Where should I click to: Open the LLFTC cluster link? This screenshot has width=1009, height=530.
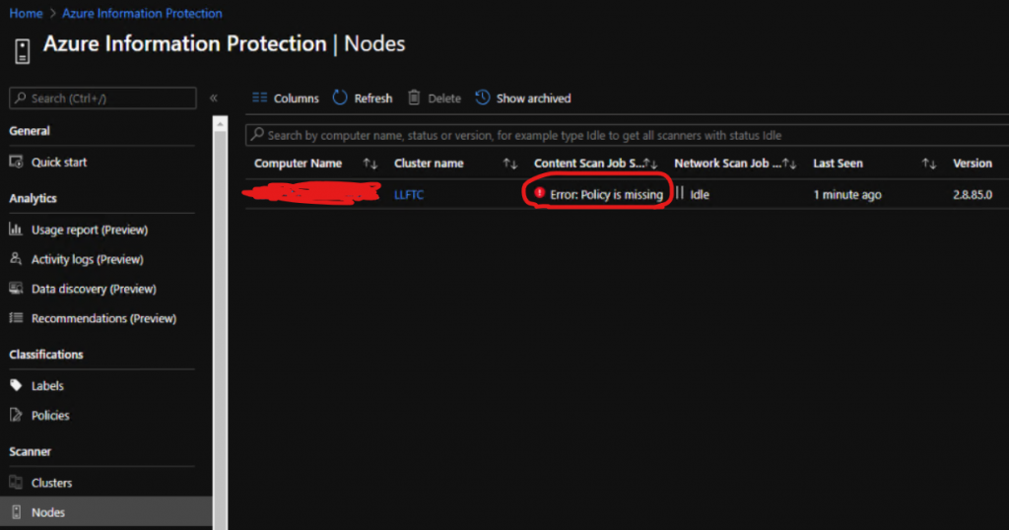(409, 194)
